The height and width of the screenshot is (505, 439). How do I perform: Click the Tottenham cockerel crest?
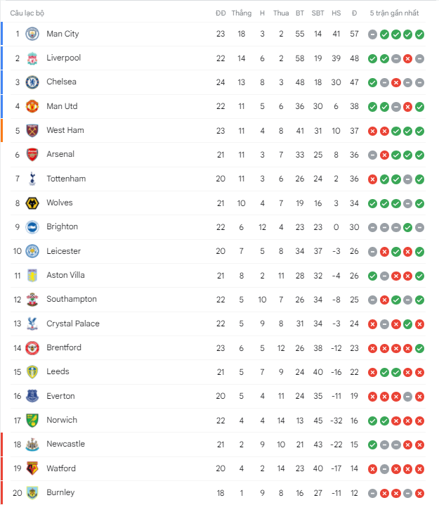[32, 179]
